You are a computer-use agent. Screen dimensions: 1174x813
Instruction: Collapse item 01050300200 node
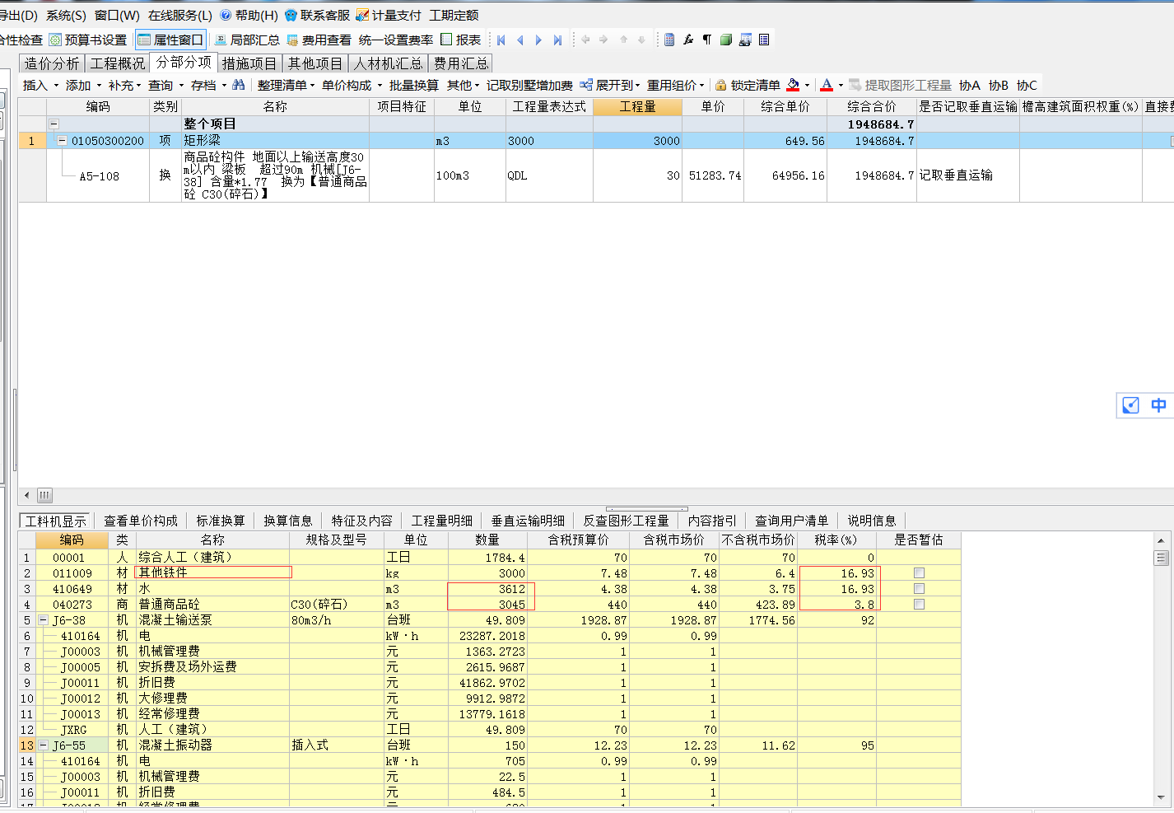(x=62, y=141)
